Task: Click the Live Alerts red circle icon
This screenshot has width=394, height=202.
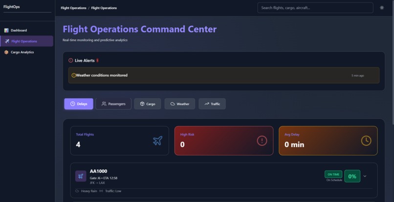Action: pyautogui.click(x=70, y=60)
